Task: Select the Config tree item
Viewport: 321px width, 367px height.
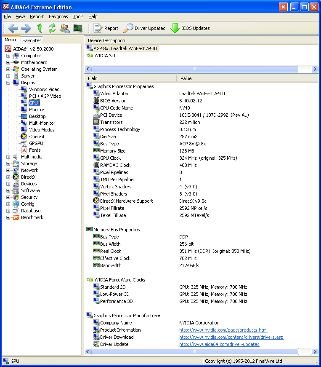Action: tap(28, 204)
